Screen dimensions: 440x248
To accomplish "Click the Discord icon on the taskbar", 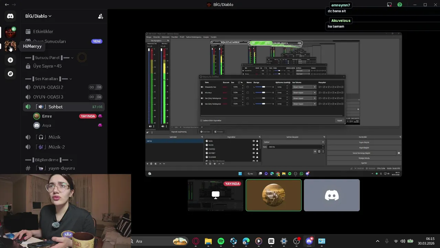I will [309, 241].
